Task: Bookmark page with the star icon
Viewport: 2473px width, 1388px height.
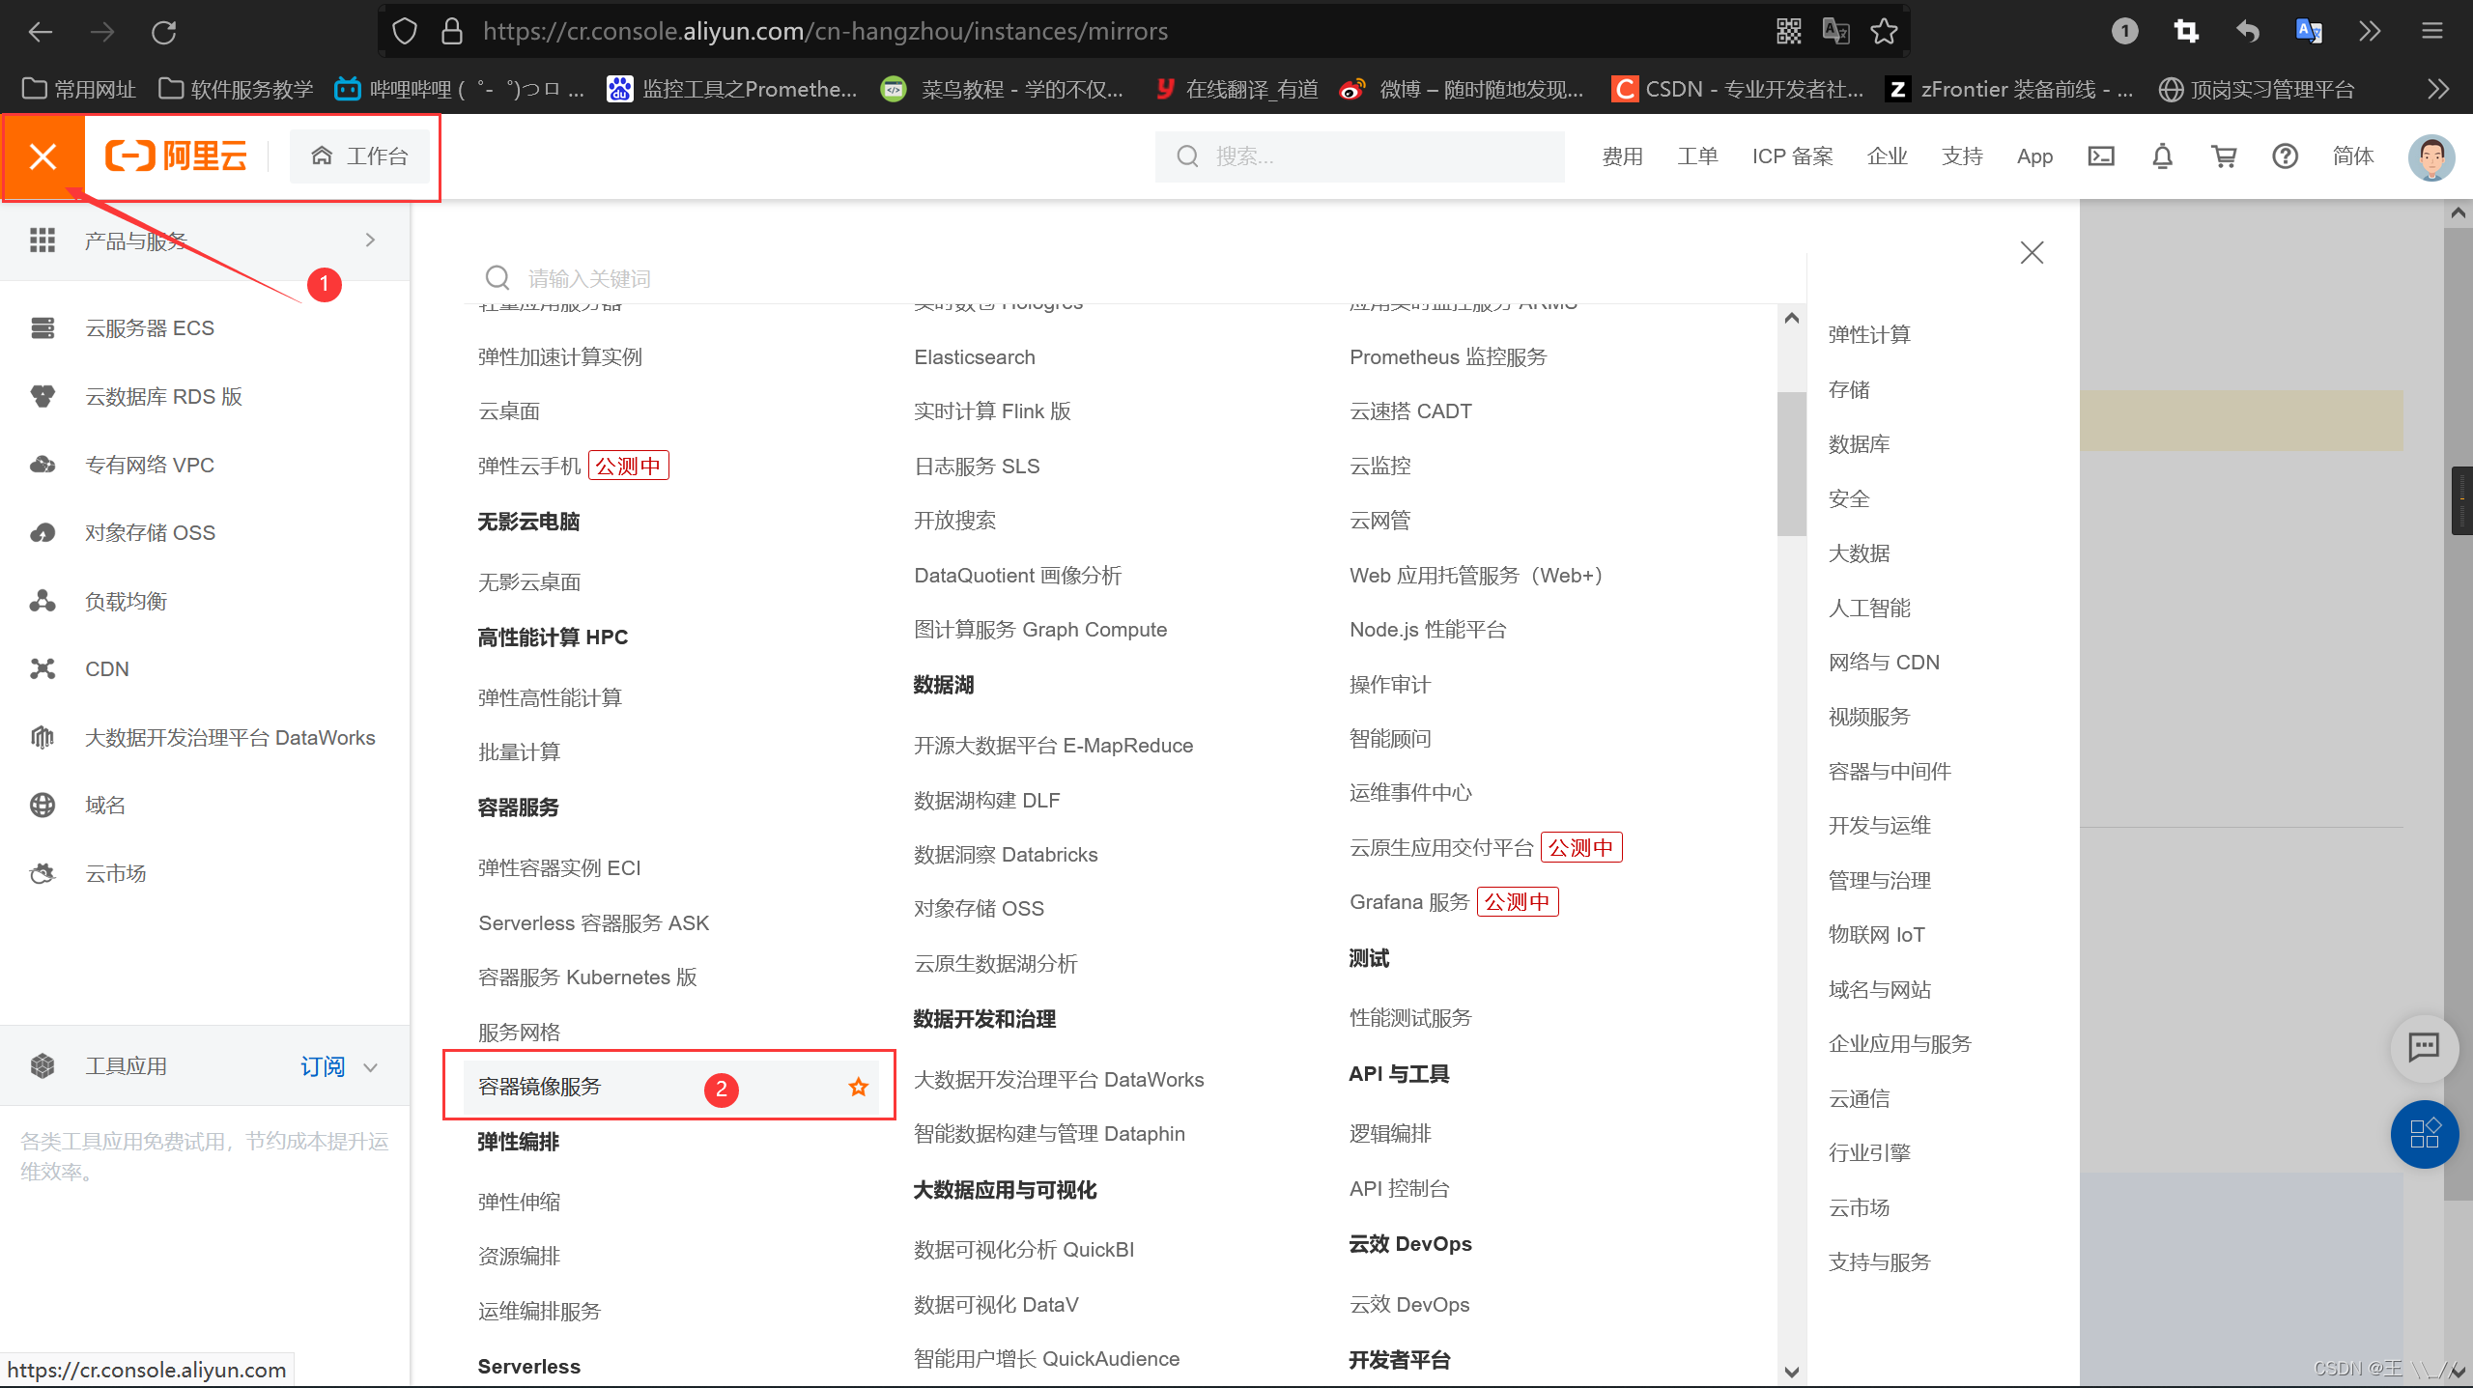Action: tap(1884, 32)
